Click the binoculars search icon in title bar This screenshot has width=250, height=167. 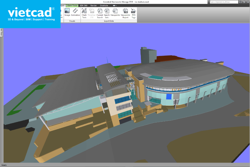point(241,2)
